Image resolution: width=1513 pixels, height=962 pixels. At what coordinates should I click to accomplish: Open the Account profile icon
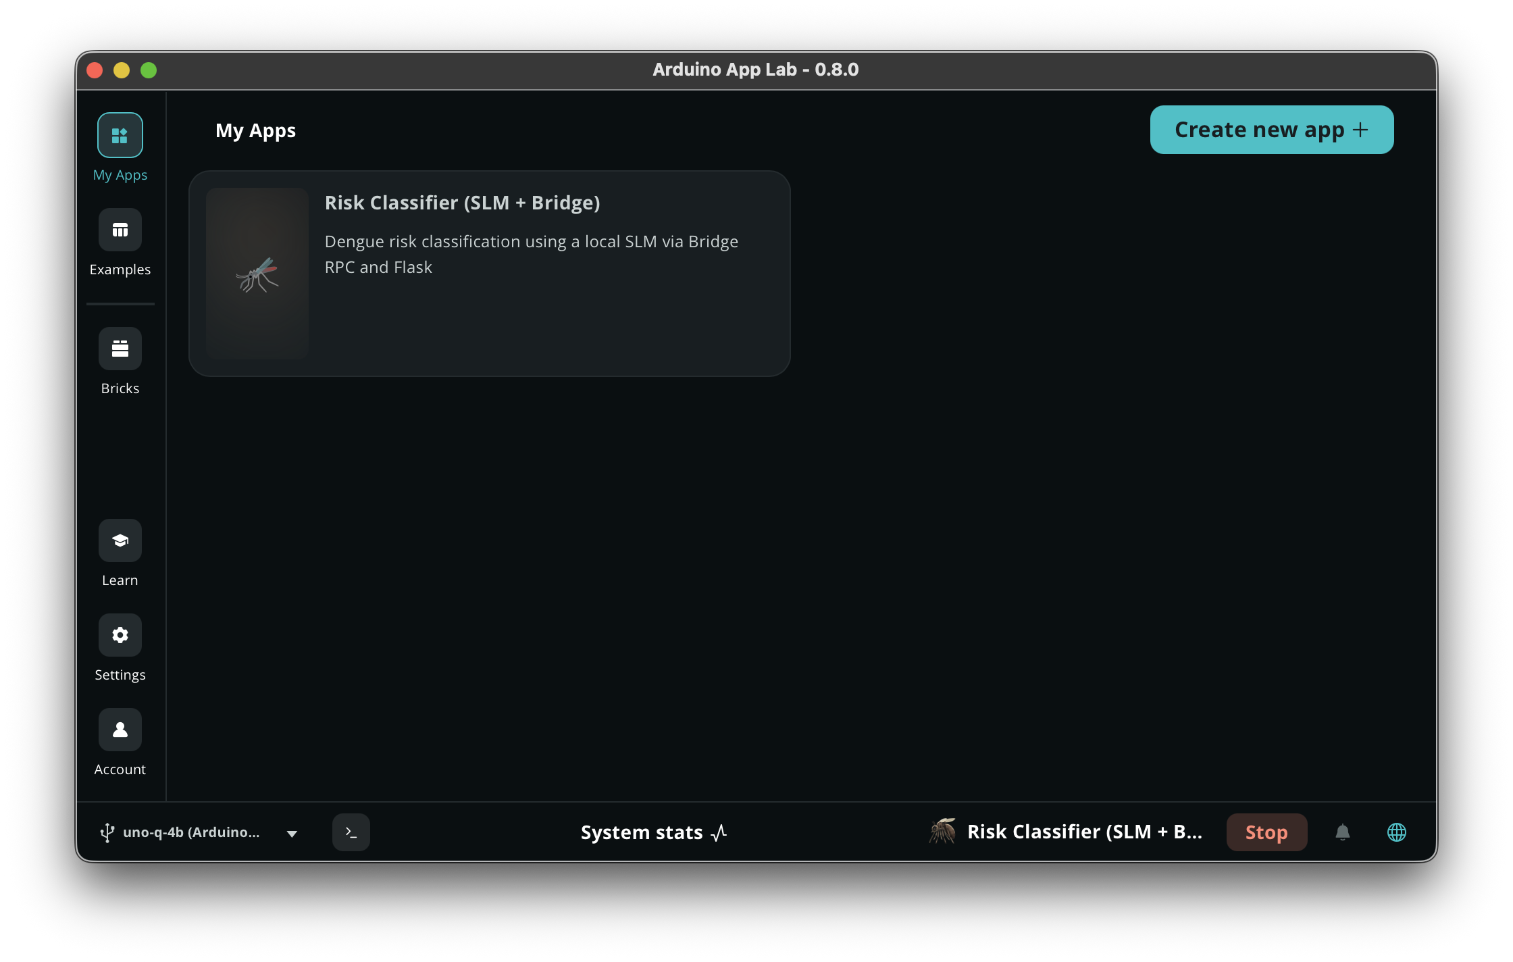(120, 730)
